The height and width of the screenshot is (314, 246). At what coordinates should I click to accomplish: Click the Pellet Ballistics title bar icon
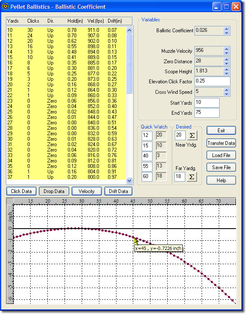click(5, 6)
